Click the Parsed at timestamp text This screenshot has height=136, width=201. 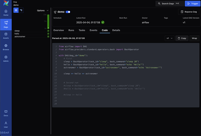click(x=68, y=38)
